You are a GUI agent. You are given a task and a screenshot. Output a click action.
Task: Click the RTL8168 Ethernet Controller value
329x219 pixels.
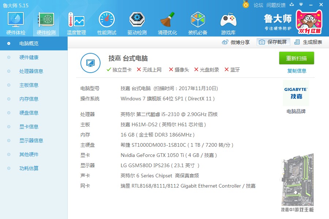click(x=188, y=186)
